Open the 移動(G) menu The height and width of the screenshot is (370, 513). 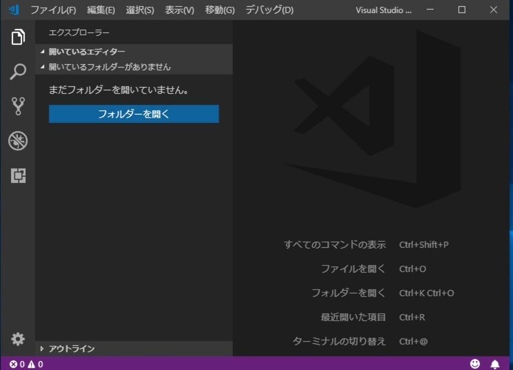(220, 10)
